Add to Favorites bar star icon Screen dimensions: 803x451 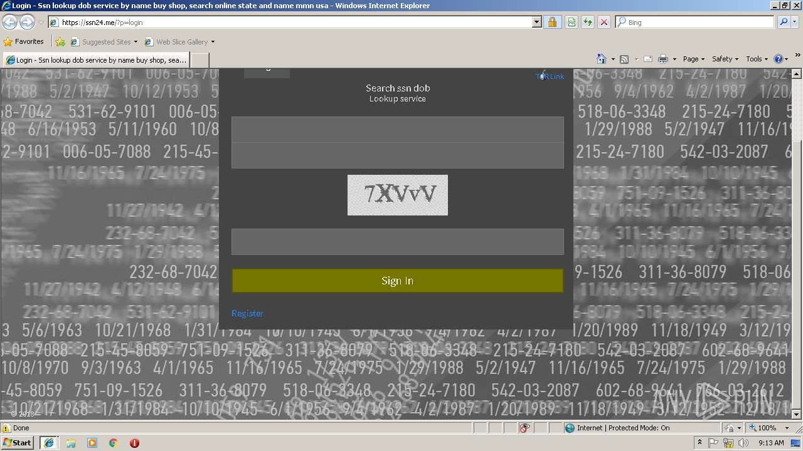pyautogui.click(x=60, y=42)
